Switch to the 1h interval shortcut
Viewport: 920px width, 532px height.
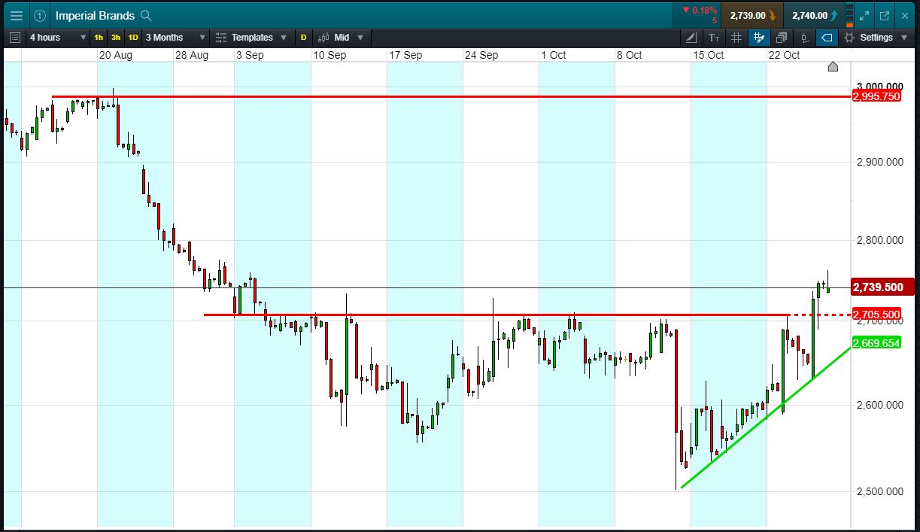(99, 37)
